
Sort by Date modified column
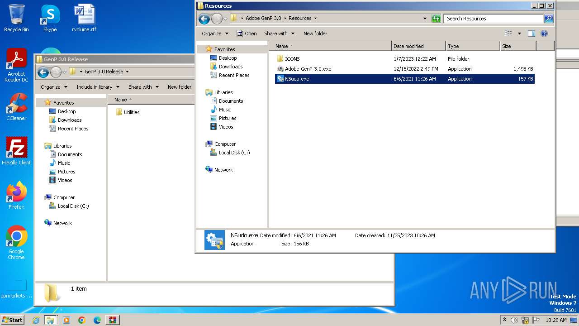point(418,46)
